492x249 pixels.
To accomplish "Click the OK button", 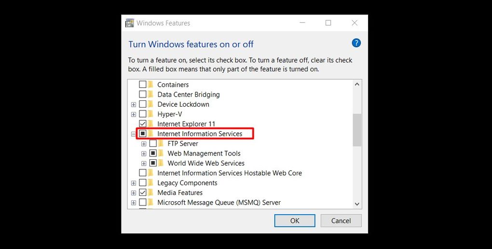I will click(x=295, y=221).
